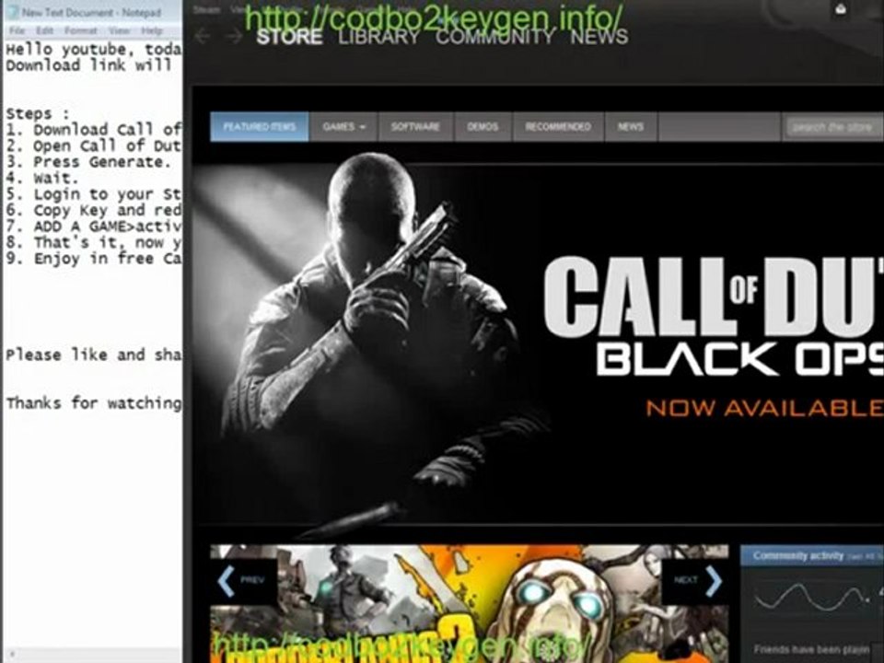This screenshot has height=663, width=884.
Task: Open the Steam inbox envelope icon
Action: (841, 9)
